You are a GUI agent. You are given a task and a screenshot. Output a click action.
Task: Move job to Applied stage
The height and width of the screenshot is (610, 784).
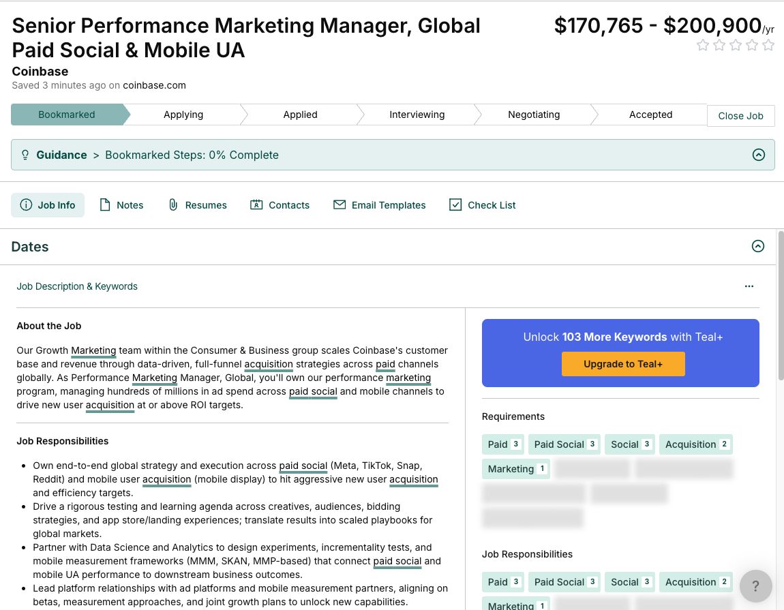click(x=301, y=115)
